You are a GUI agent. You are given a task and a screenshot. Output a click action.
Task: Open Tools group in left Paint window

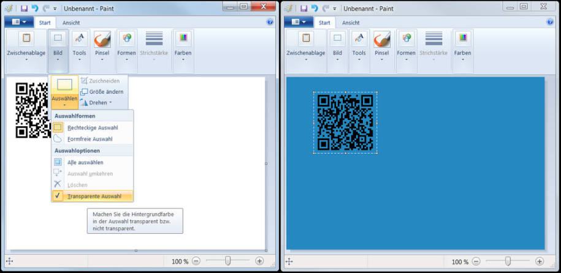(x=80, y=51)
